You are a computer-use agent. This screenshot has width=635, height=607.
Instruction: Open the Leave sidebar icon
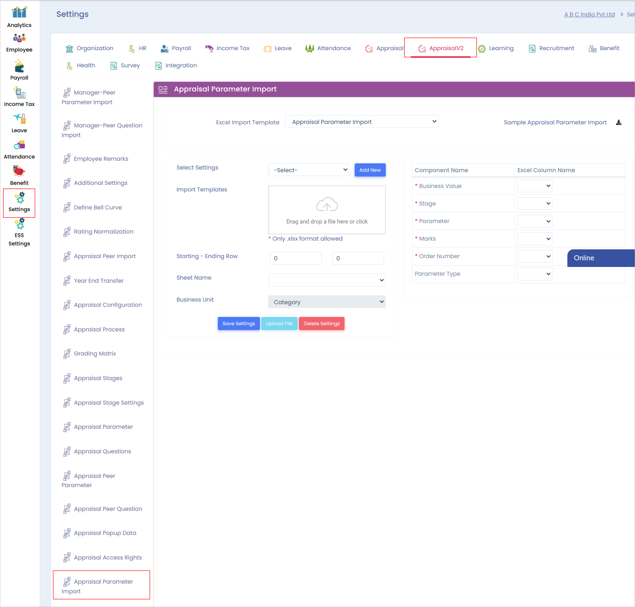coord(19,119)
